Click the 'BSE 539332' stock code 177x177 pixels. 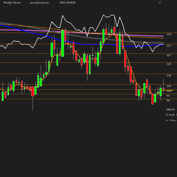click(x=68, y=2)
